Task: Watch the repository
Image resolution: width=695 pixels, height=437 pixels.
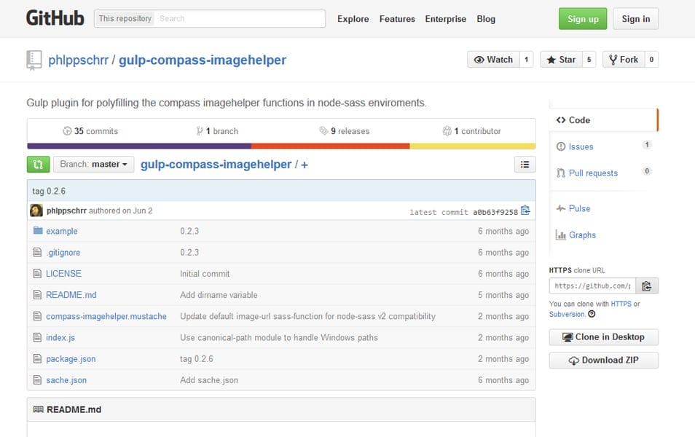Action: [495, 60]
